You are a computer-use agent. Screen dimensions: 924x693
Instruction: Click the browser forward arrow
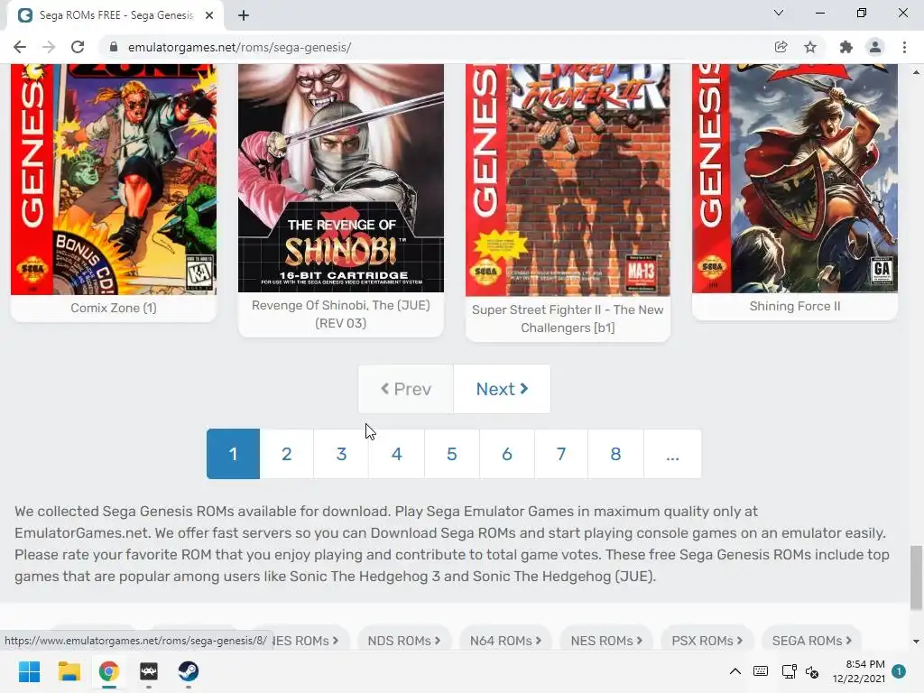pyautogui.click(x=49, y=47)
